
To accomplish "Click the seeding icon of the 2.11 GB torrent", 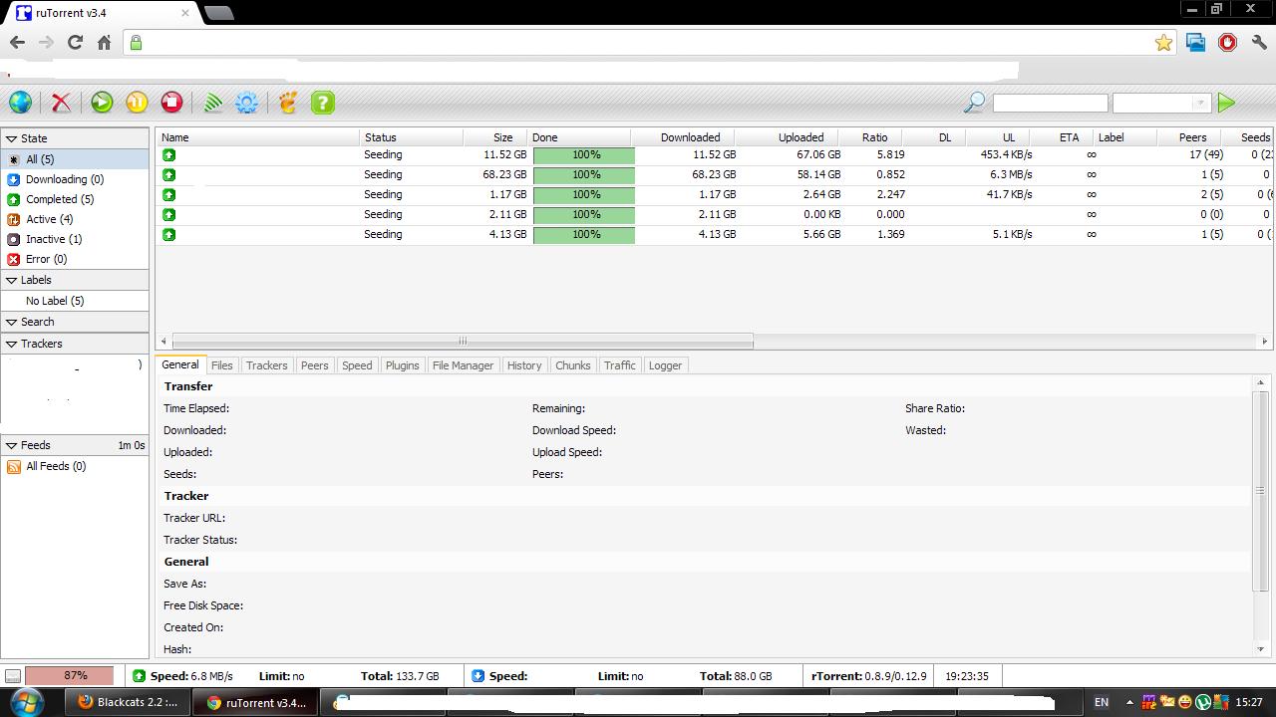I will click(168, 215).
